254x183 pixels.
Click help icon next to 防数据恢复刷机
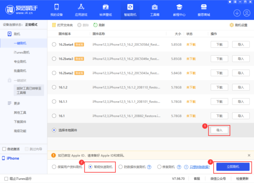(x=149, y=167)
